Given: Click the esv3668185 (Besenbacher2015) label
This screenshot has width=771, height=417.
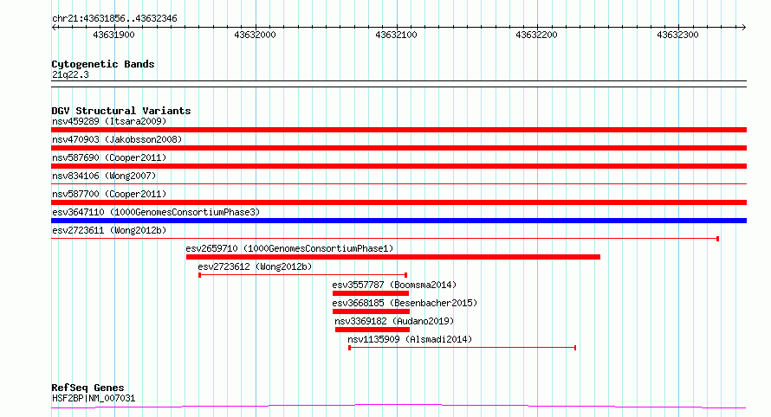Looking at the screenshot, I should pos(405,303).
